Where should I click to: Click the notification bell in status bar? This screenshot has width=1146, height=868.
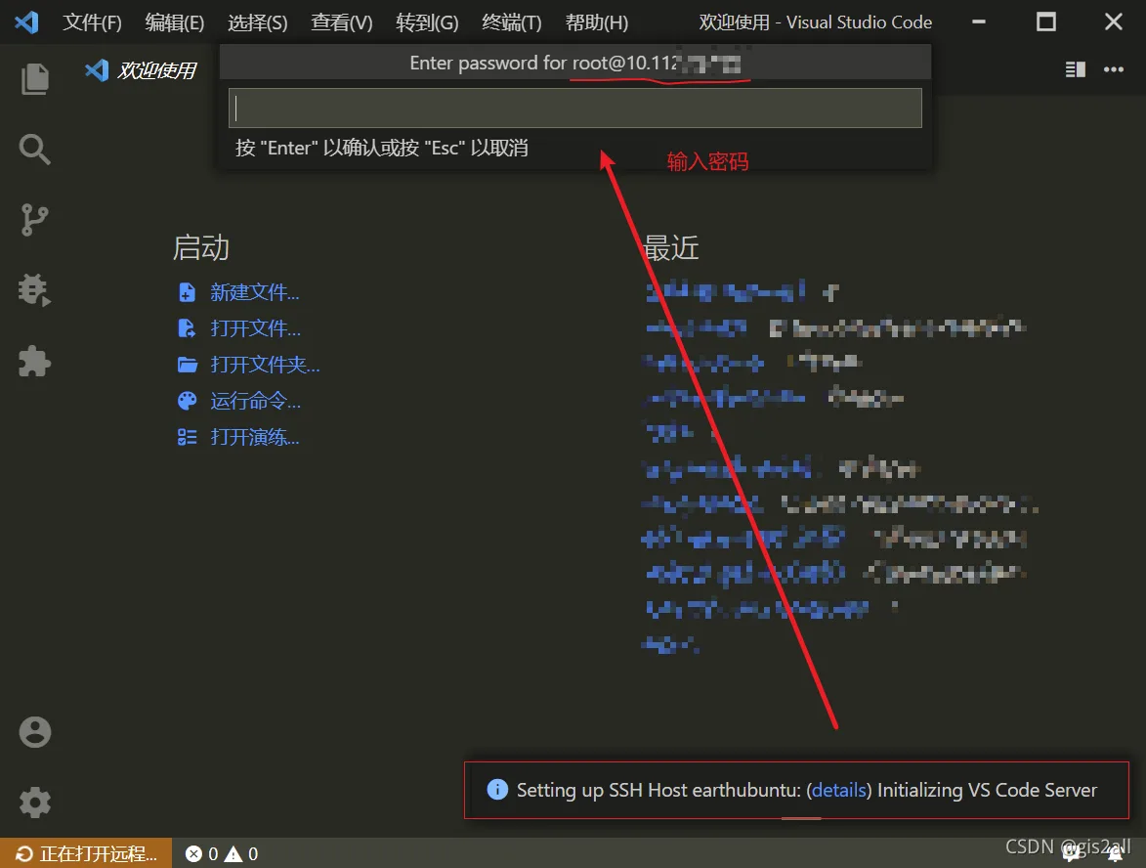1116,853
